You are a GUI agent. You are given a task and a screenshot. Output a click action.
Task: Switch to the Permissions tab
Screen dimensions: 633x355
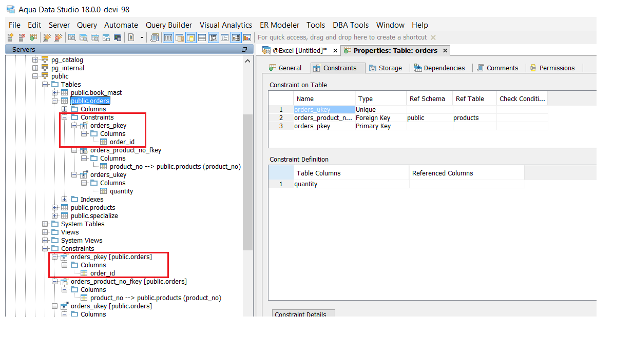pyautogui.click(x=552, y=68)
